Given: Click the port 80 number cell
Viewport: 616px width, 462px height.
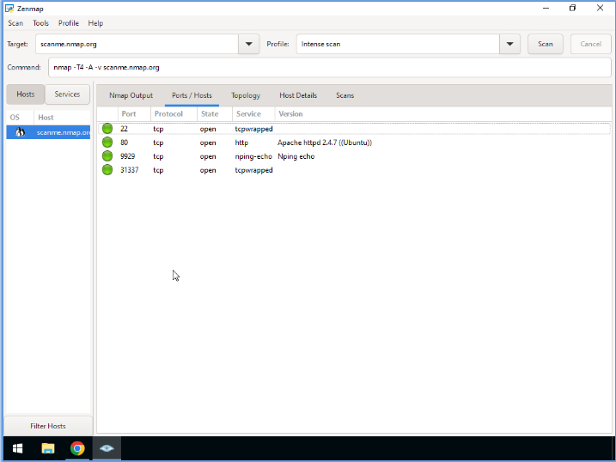Looking at the screenshot, I should 124,143.
